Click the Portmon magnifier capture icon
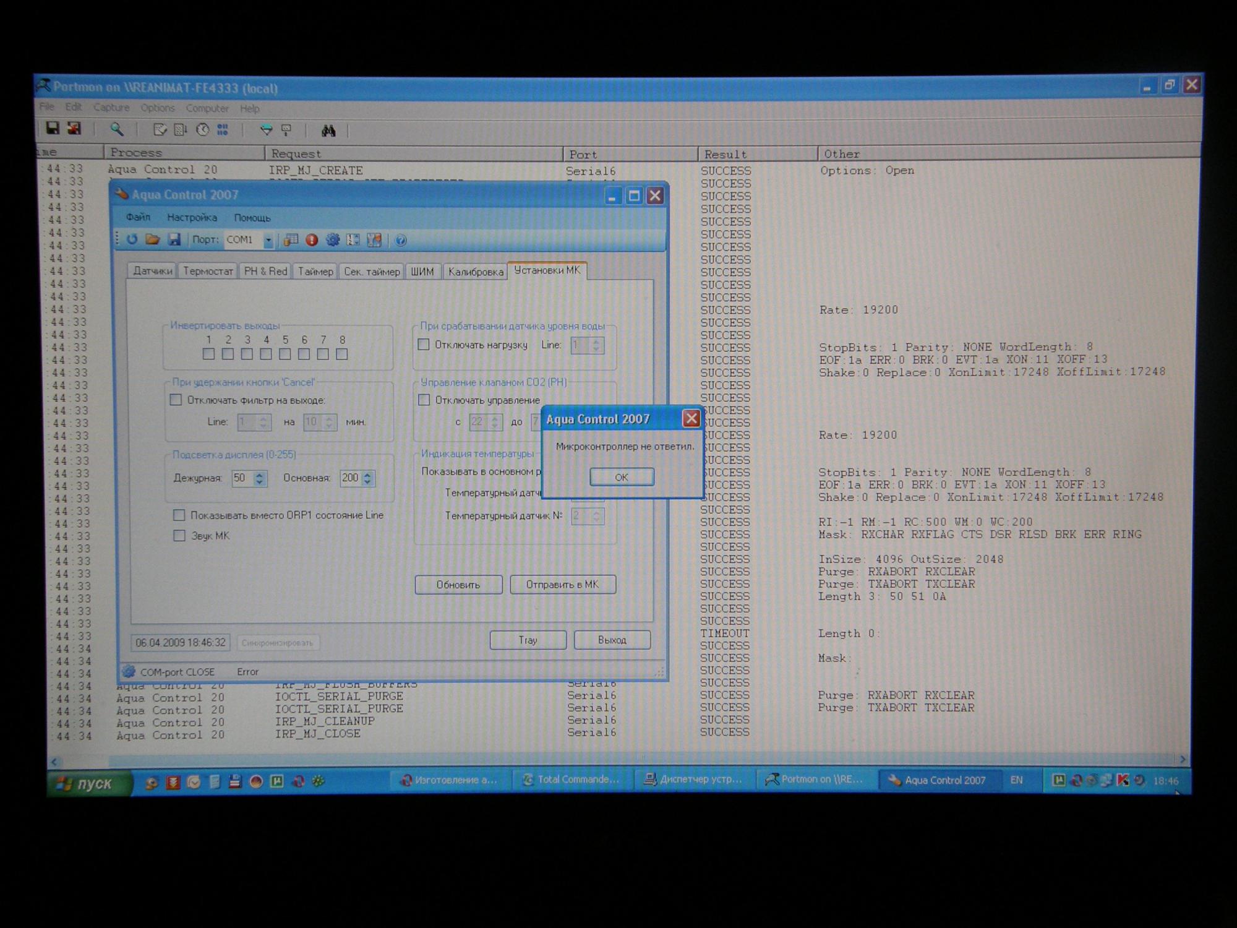1237x928 pixels. (116, 129)
